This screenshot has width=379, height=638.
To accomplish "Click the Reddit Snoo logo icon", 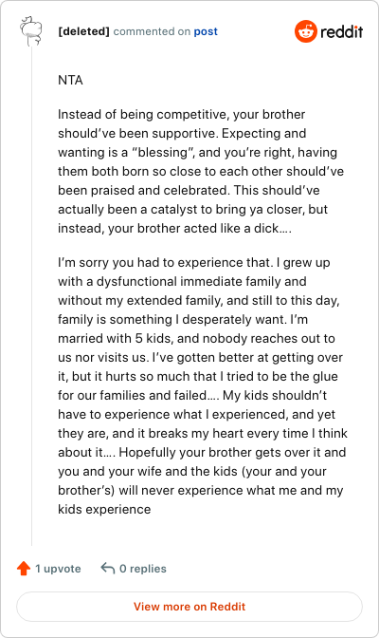I will coord(305,31).
